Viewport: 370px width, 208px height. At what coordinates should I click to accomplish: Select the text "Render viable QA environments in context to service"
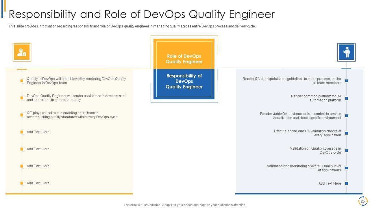(x=301, y=116)
